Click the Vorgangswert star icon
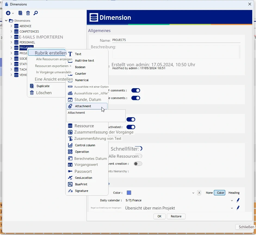 click(x=70, y=165)
